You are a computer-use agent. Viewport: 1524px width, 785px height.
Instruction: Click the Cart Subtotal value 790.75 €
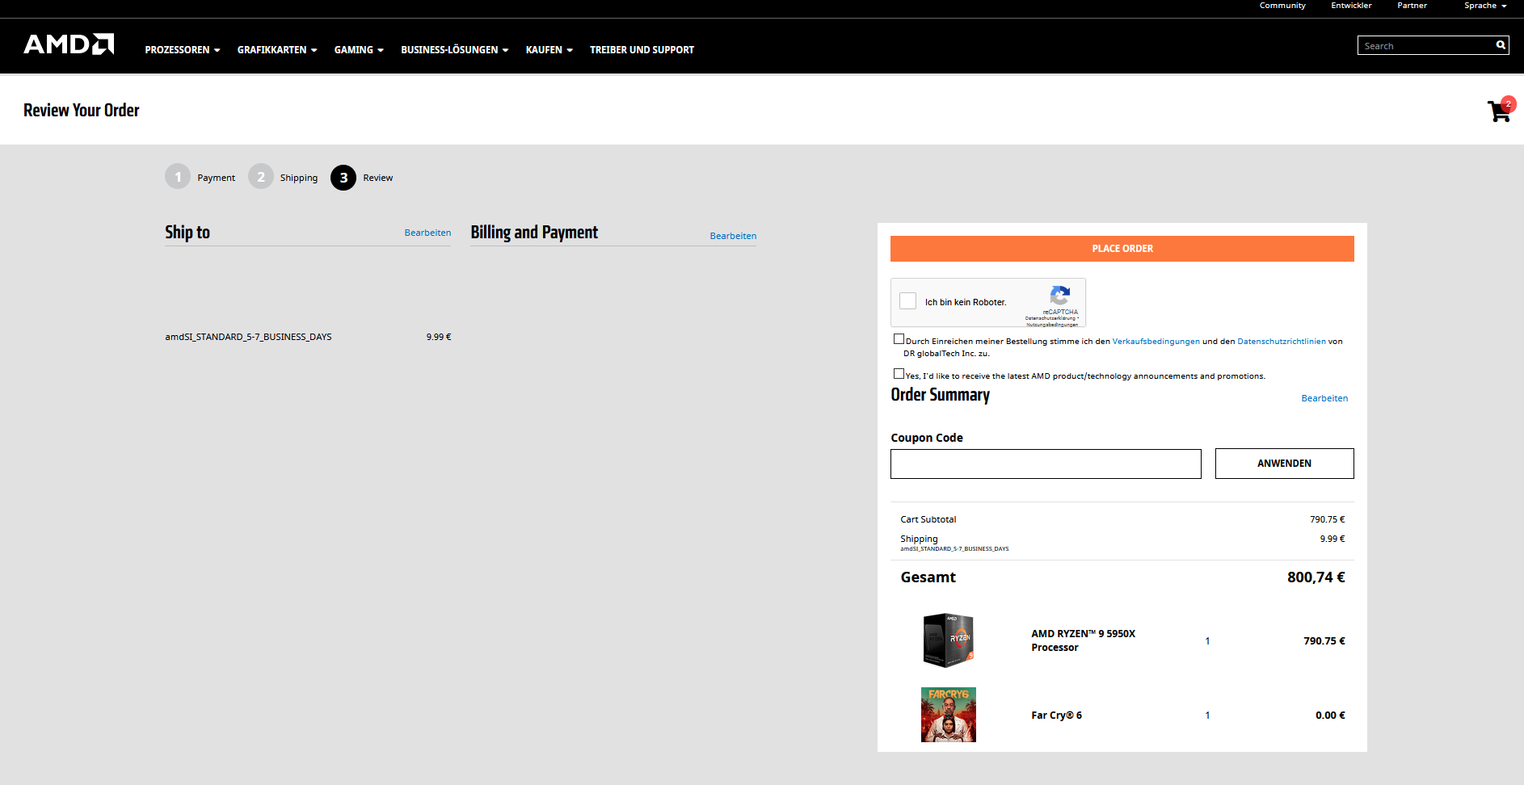click(x=1328, y=519)
